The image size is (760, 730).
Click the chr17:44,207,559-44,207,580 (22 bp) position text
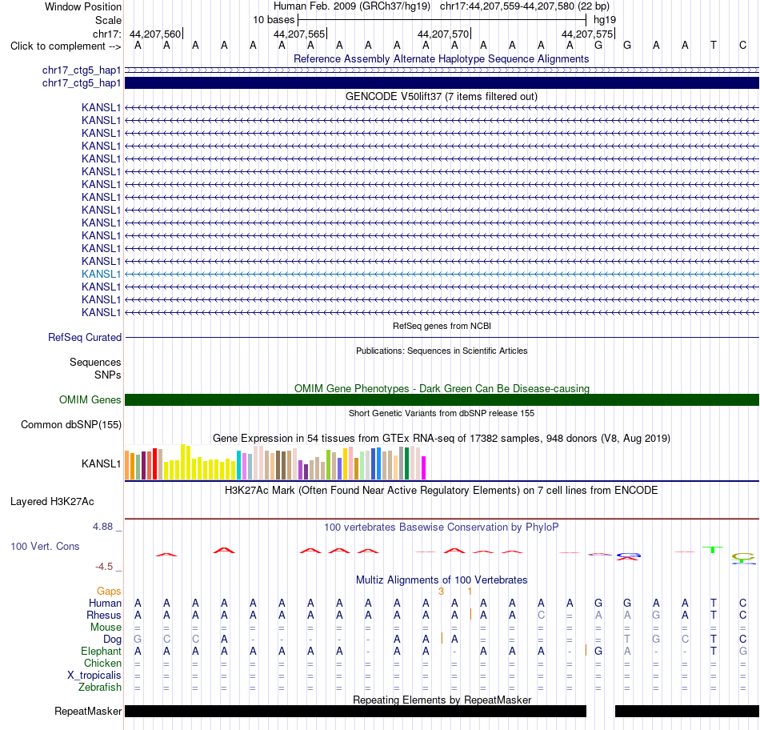[x=525, y=6]
